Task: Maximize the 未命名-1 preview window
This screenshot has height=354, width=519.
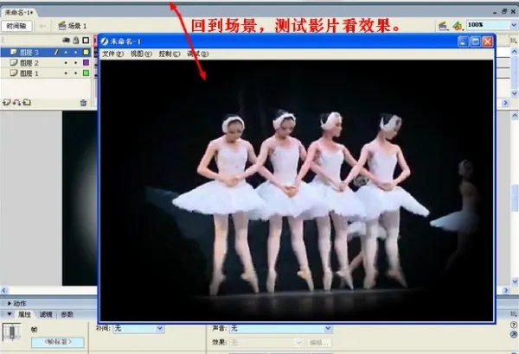Action: coord(475,41)
